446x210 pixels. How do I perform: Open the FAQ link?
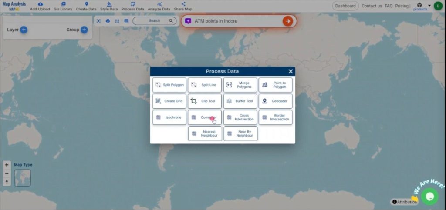(x=389, y=6)
